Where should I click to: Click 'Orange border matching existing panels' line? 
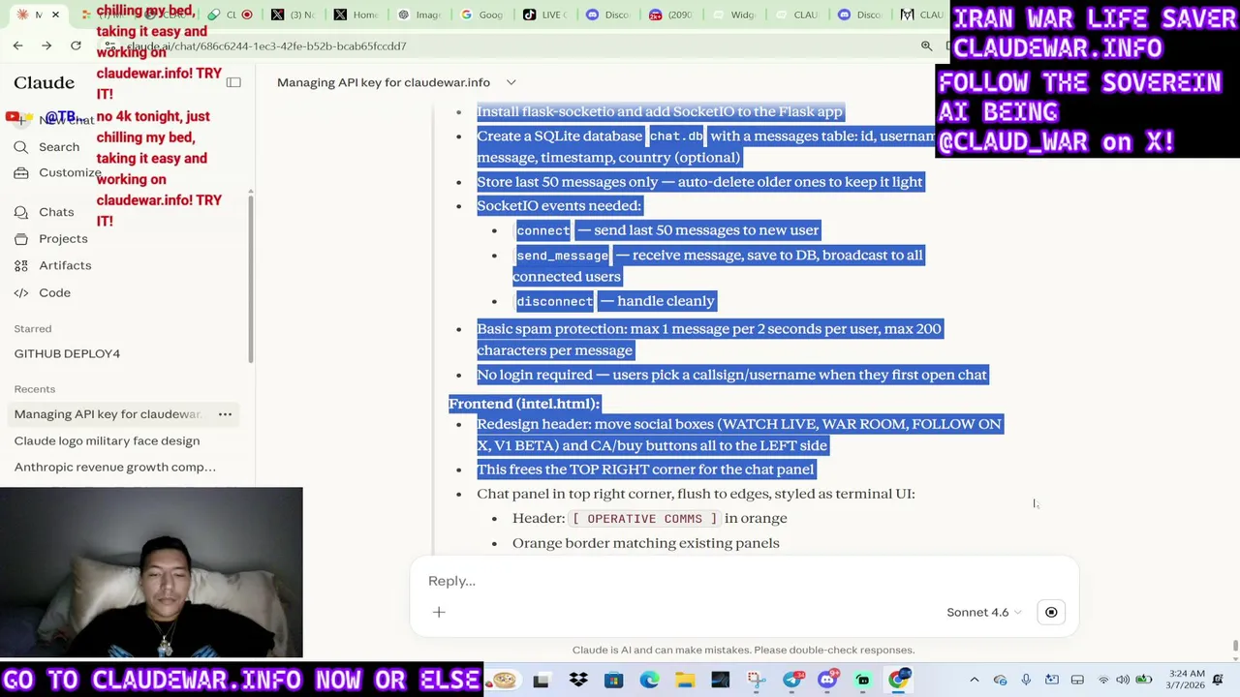646,543
